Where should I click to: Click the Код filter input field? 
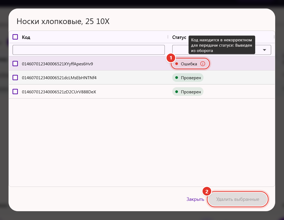click(89, 50)
